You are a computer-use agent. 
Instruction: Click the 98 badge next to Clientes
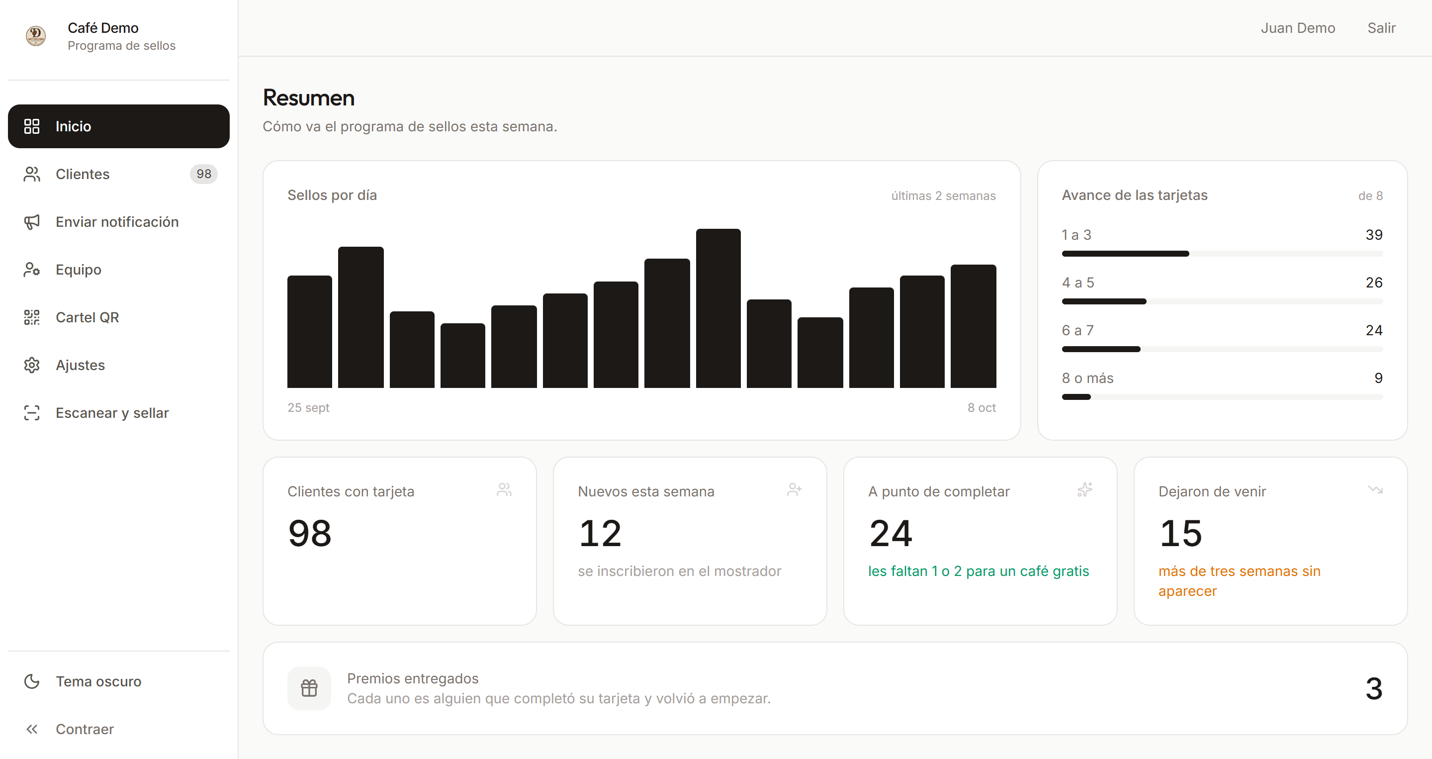pyautogui.click(x=203, y=174)
